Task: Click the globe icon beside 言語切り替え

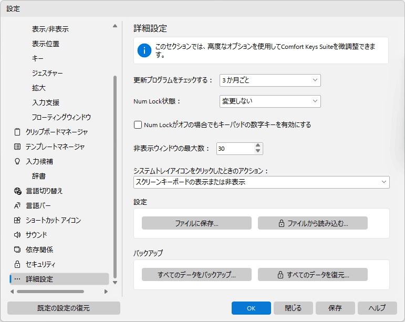Action: click(17, 191)
